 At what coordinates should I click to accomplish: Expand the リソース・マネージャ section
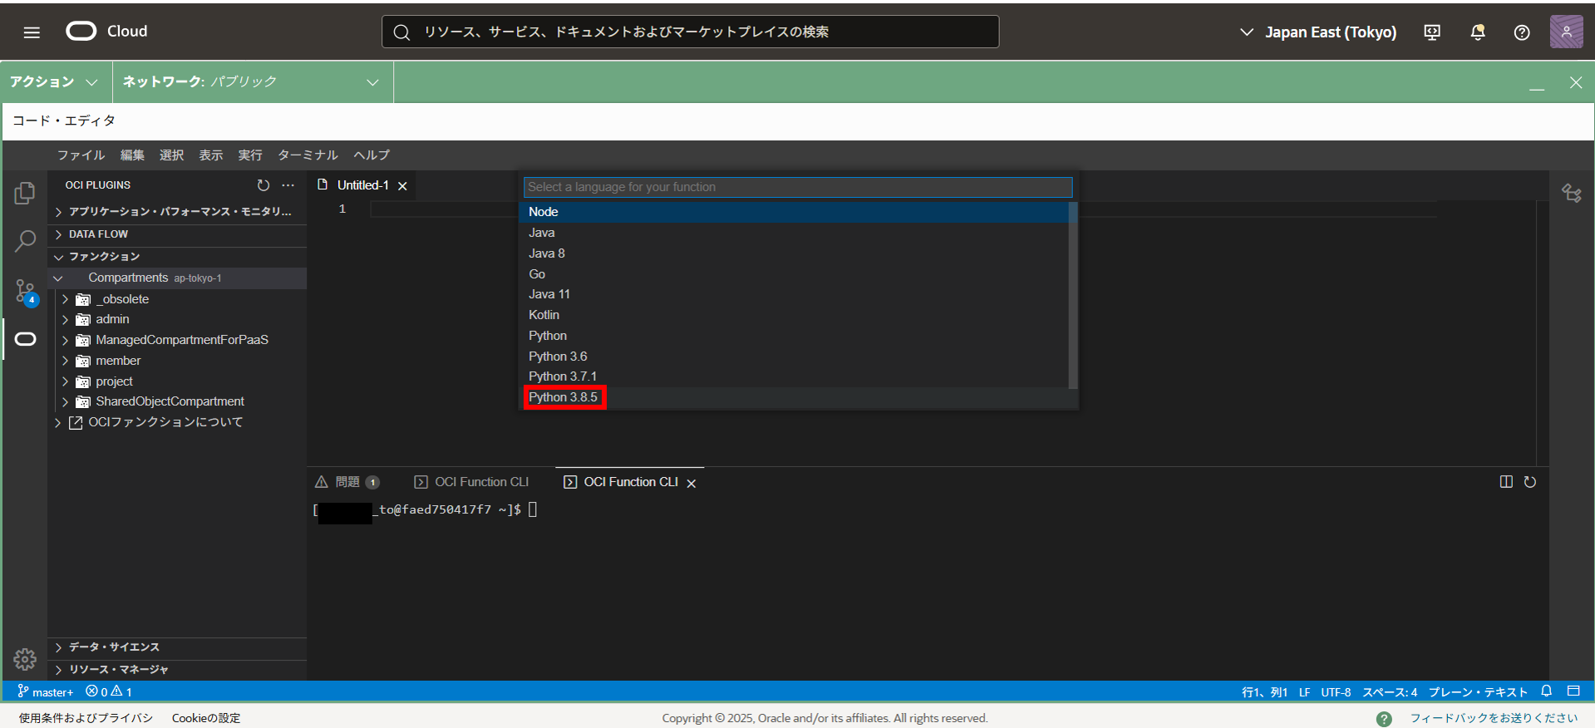(177, 670)
